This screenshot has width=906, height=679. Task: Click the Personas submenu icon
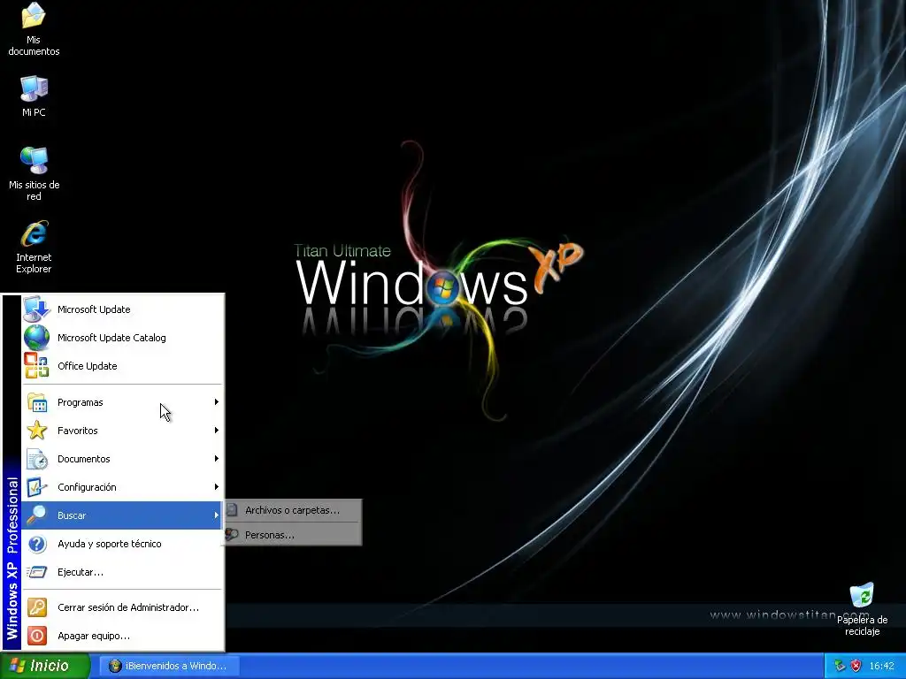pyautogui.click(x=232, y=535)
